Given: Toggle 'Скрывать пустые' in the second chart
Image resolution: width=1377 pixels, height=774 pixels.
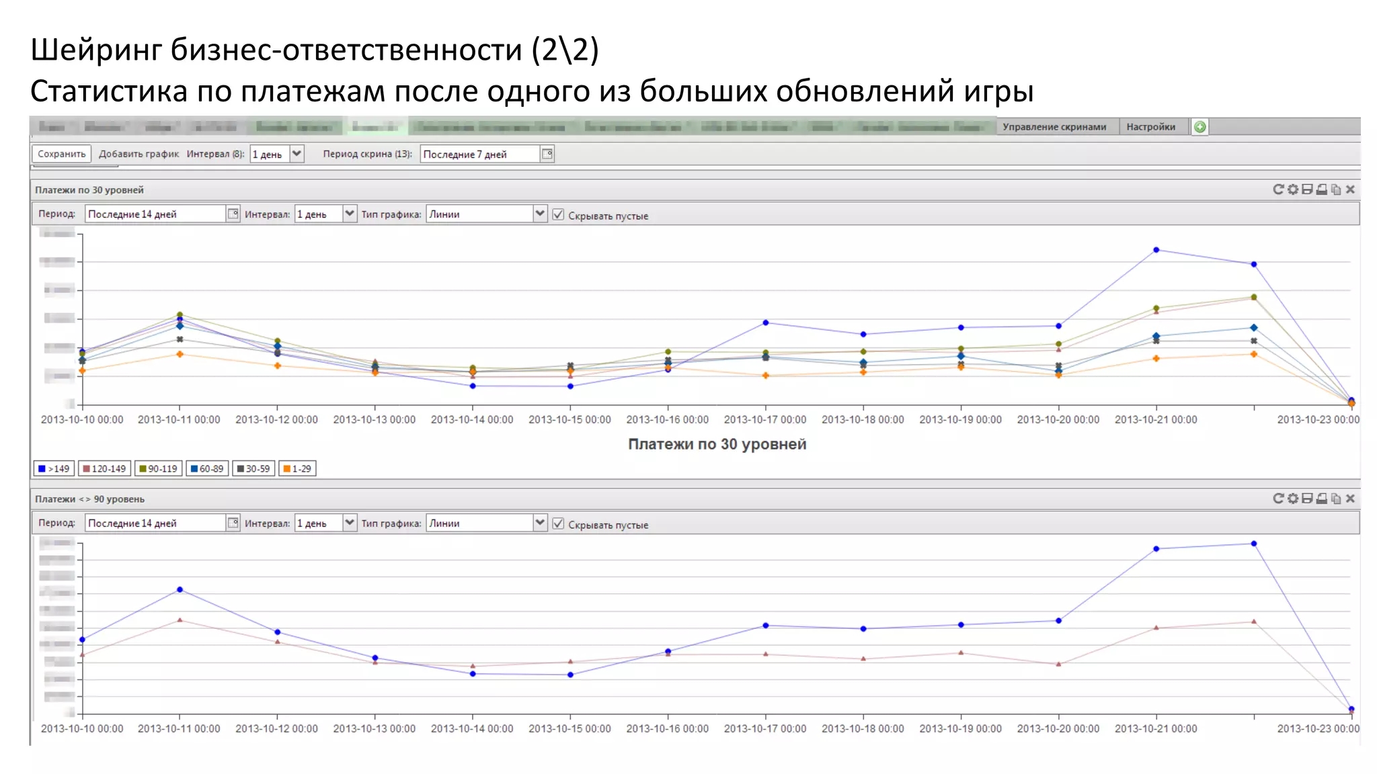Looking at the screenshot, I should click(x=558, y=524).
